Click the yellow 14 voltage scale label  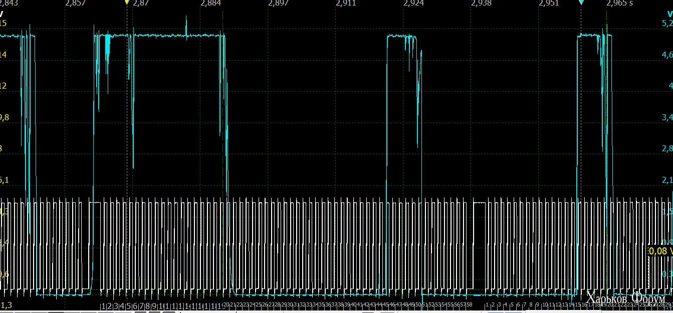point(3,55)
